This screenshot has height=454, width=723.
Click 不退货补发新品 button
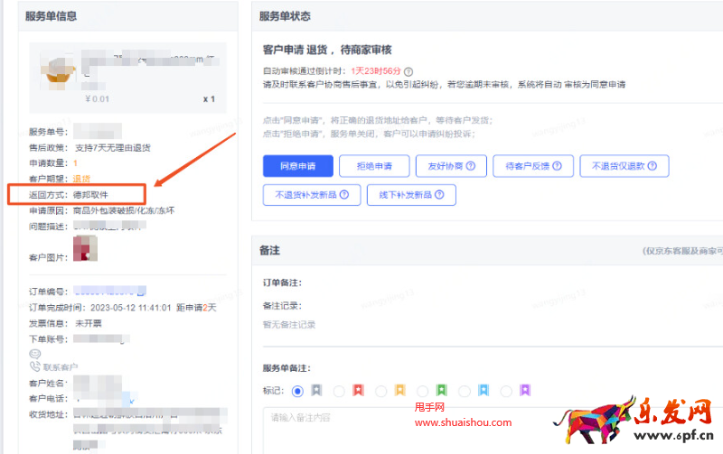click(312, 195)
